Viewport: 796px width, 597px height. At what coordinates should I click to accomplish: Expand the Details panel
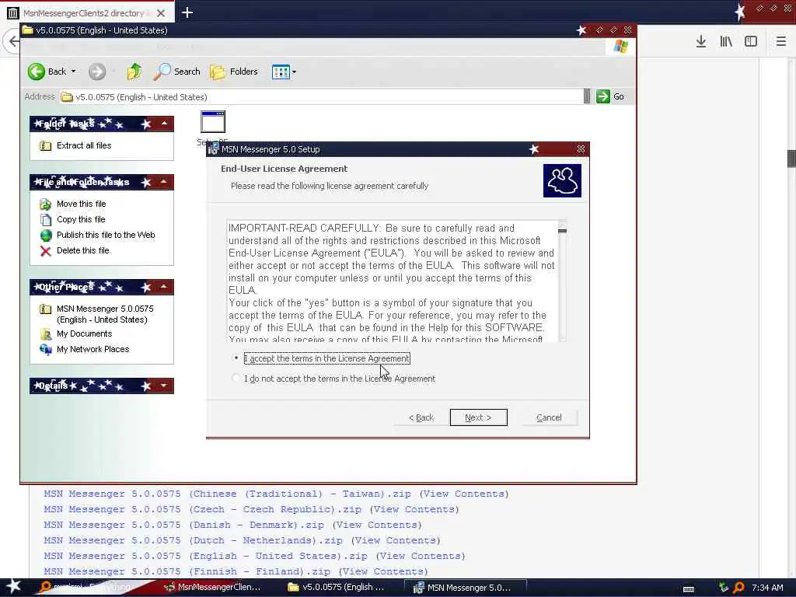[164, 386]
